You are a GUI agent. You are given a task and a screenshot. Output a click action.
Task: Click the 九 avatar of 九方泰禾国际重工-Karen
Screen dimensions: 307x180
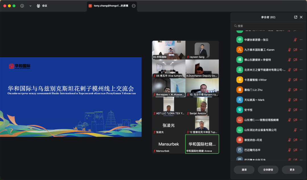[240, 50]
